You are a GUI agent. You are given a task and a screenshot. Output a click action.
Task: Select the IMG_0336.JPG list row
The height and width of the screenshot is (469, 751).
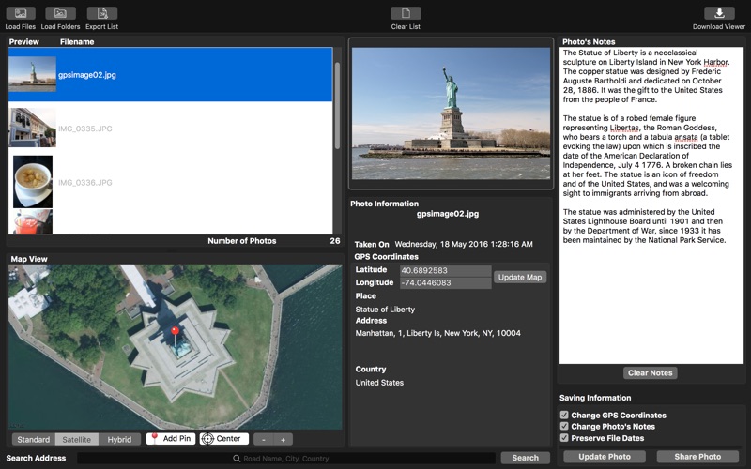(170, 182)
